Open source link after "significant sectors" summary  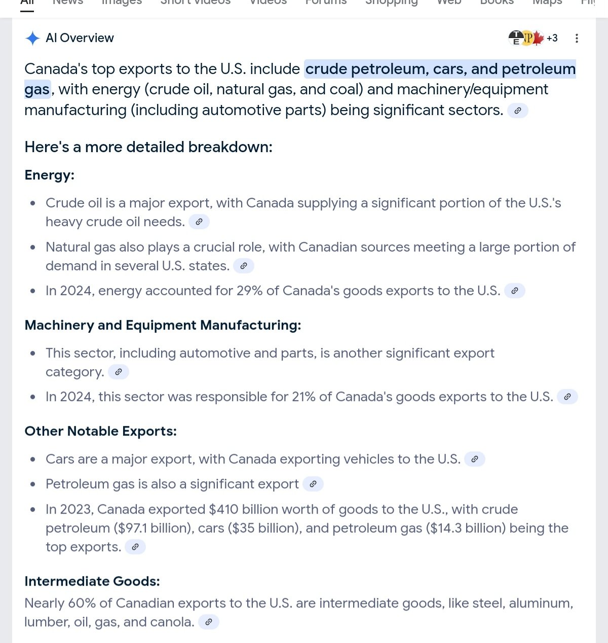(x=517, y=111)
